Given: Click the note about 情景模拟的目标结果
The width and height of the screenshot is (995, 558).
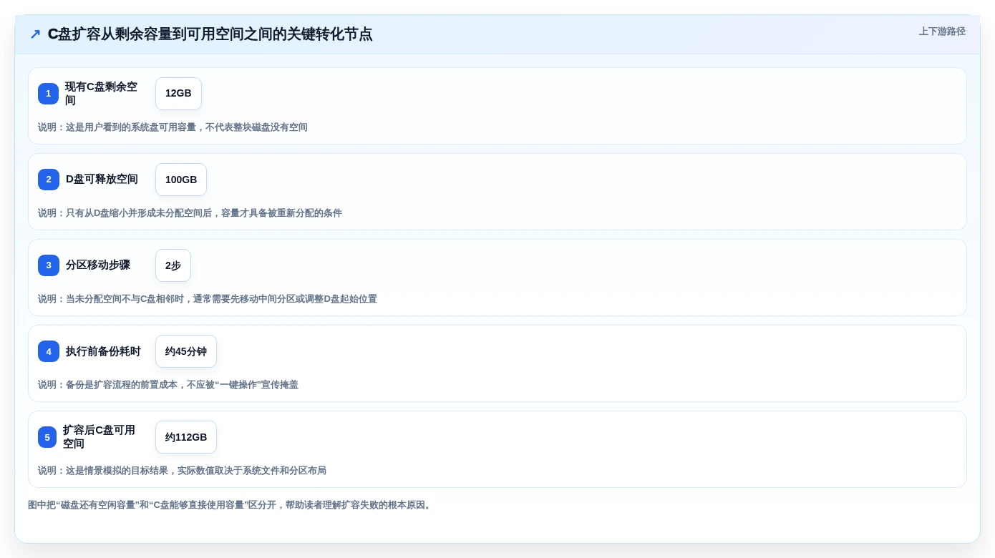Looking at the screenshot, I should point(182,471).
